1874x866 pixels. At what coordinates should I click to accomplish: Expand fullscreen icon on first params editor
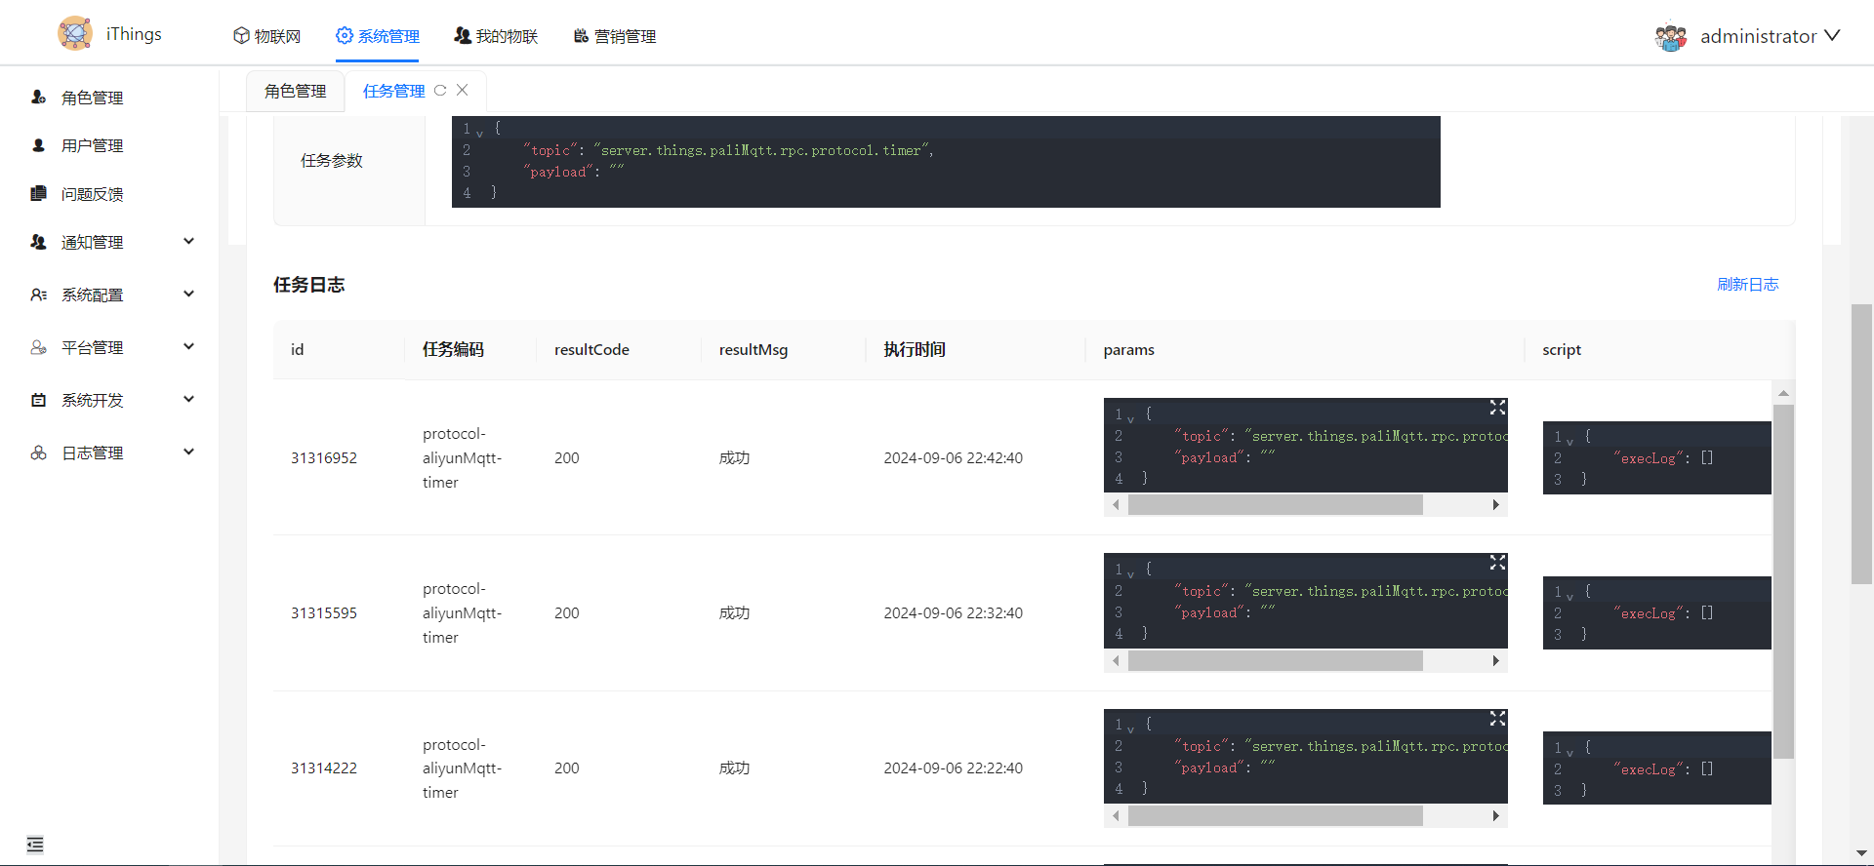pyautogui.click(x=1497, y=408)
